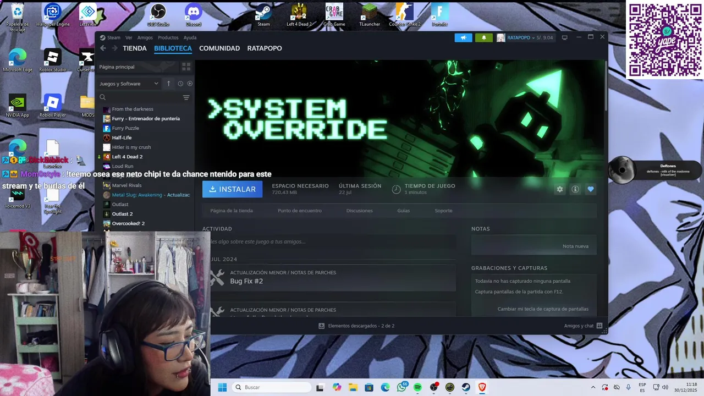Open Bug Fix #2 patch notes
The height and width of the screenshot is (396, 704).
pos(246,281)
